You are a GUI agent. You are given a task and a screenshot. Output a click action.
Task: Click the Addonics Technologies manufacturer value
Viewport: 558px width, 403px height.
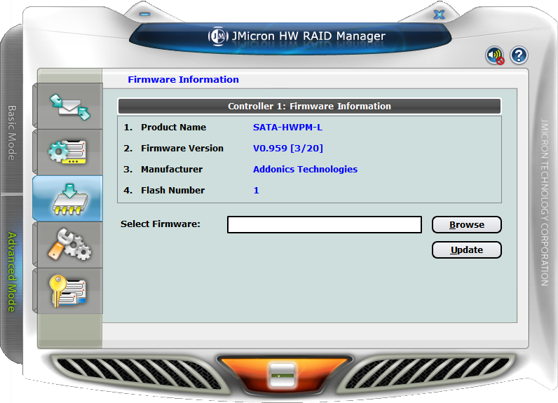(x=305, y=170)
